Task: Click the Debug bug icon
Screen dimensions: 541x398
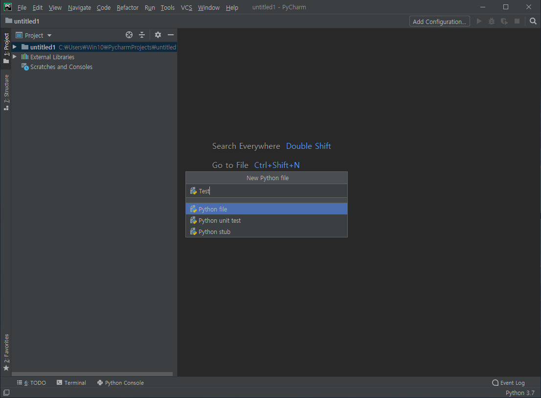Action: 491,22
